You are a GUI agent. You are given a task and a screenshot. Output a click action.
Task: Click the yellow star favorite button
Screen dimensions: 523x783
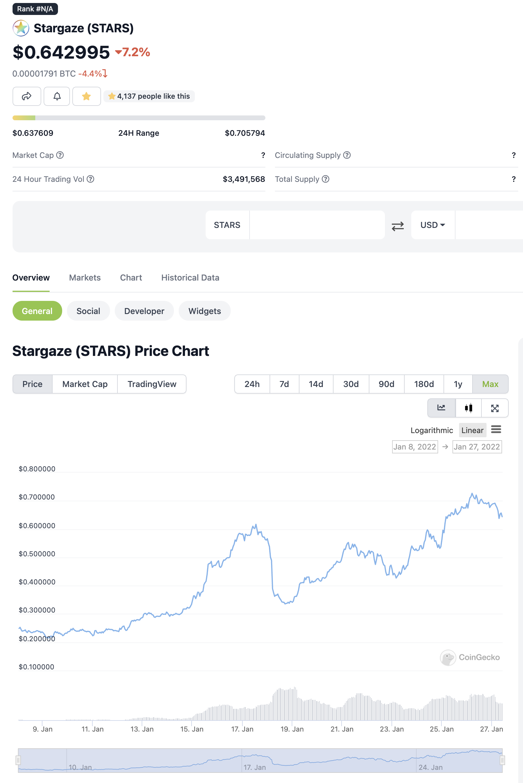[x=86, y=97]
